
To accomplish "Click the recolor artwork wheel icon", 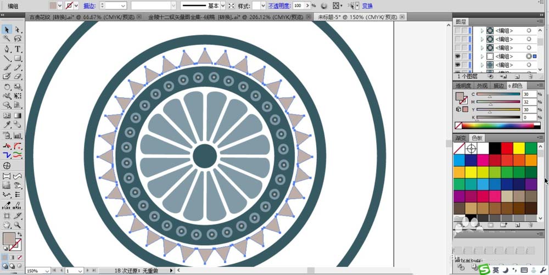I will click(323, 6).
